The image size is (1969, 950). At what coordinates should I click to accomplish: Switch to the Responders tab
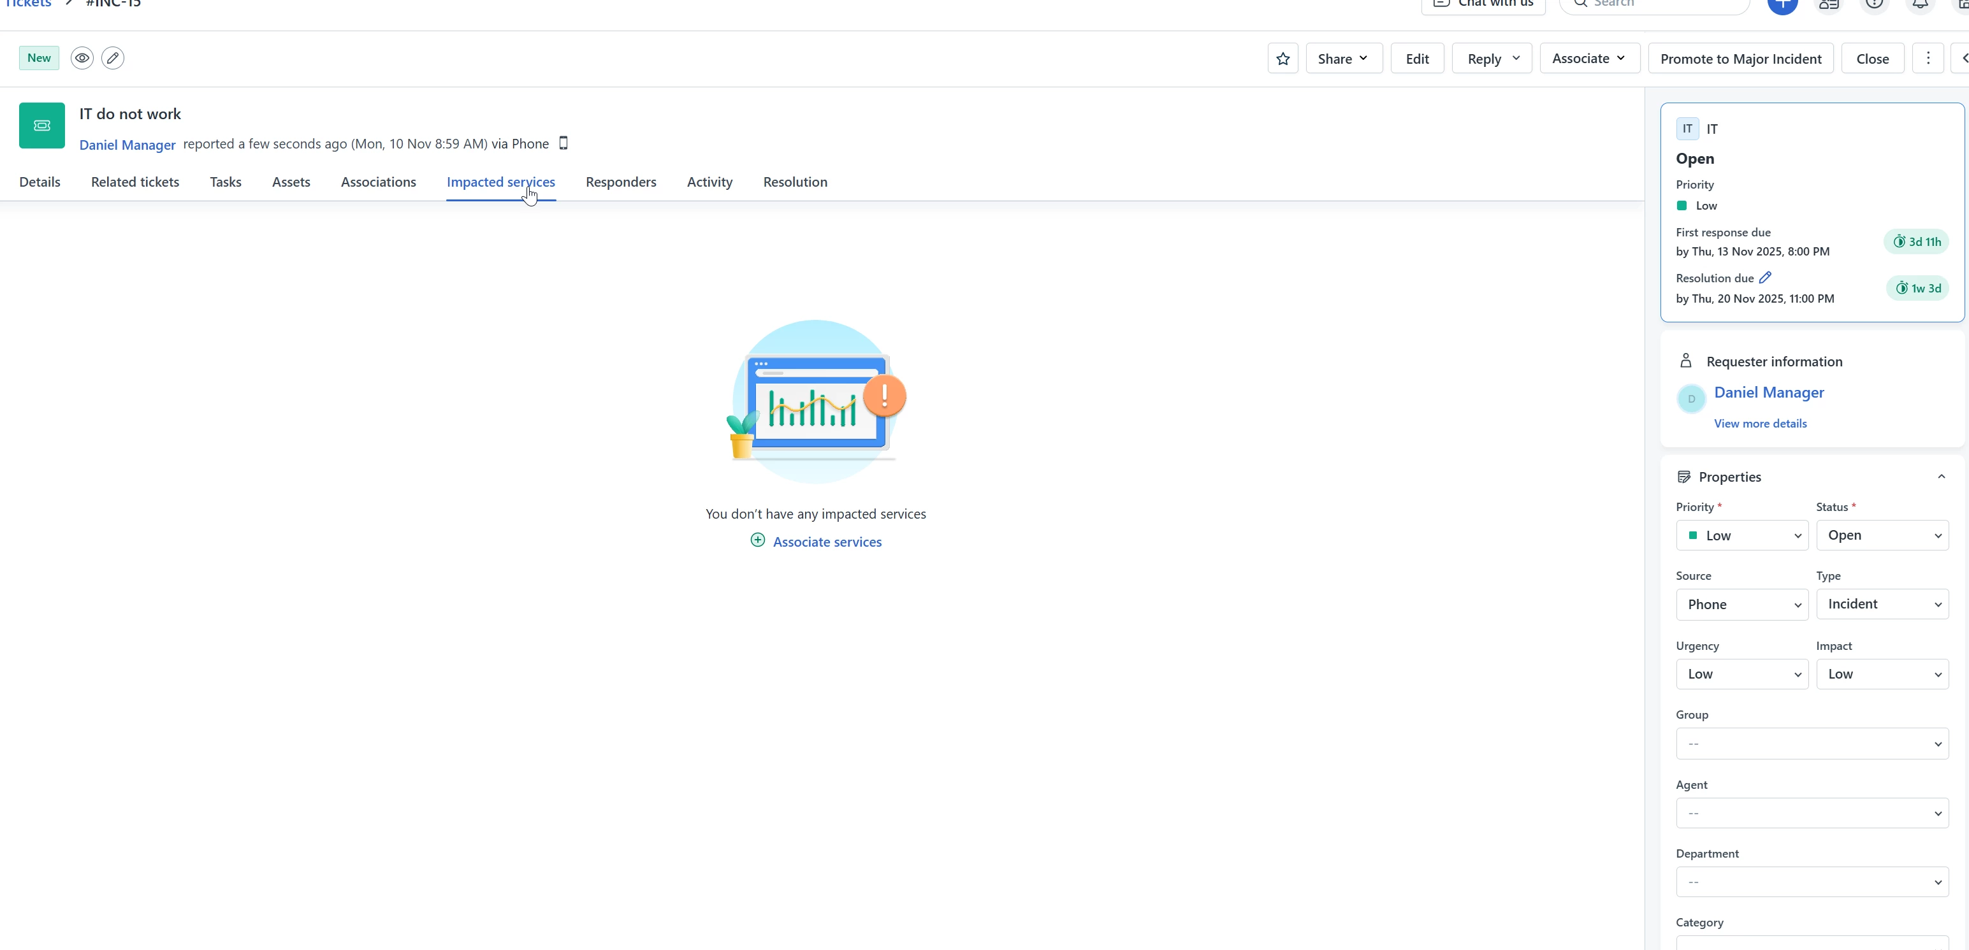tap(621, 182)
